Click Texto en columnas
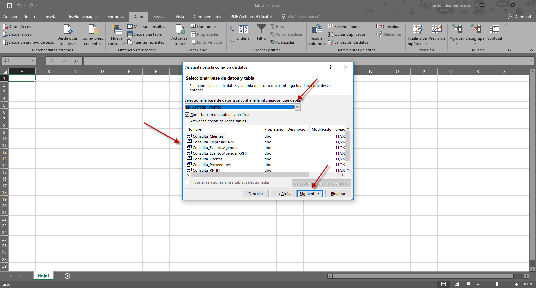This screenshot has width=536, height=288. tap(317, 35)
